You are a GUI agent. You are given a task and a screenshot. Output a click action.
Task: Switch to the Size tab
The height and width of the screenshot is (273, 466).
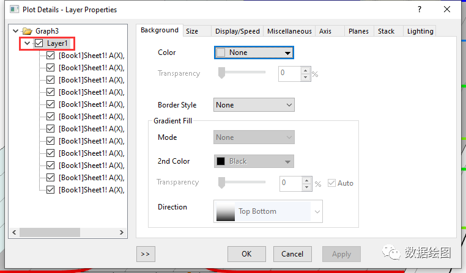click(197, 31)
